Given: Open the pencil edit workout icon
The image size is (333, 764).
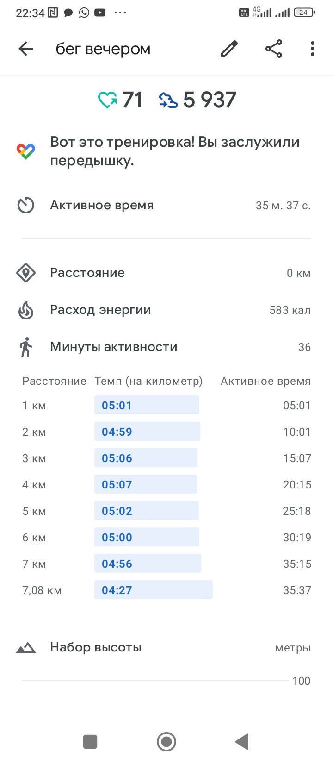Looking at the screenshot, I should tap(229, 49).
